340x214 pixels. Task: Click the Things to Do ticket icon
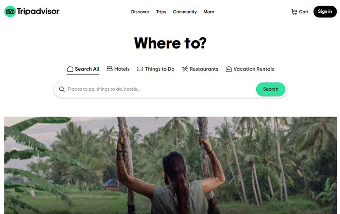click(140, 69)
